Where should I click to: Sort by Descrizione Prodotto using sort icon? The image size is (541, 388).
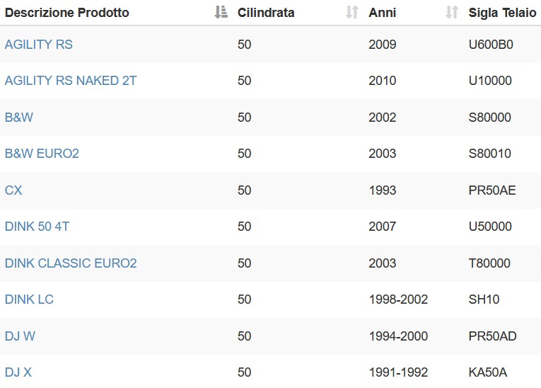pyautogui.click(x=221, y=12)
